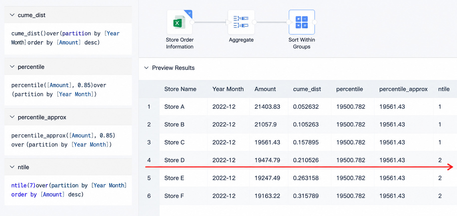Click cume_dist value 0.105263

pos(306,125)
